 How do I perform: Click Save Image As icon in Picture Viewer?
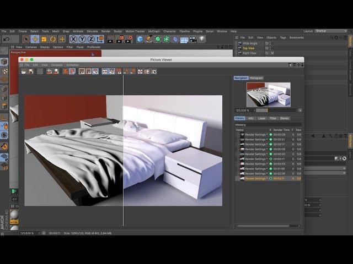31,71
